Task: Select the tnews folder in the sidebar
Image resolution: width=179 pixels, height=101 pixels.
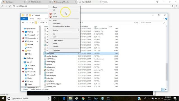Action: point(29,51)
